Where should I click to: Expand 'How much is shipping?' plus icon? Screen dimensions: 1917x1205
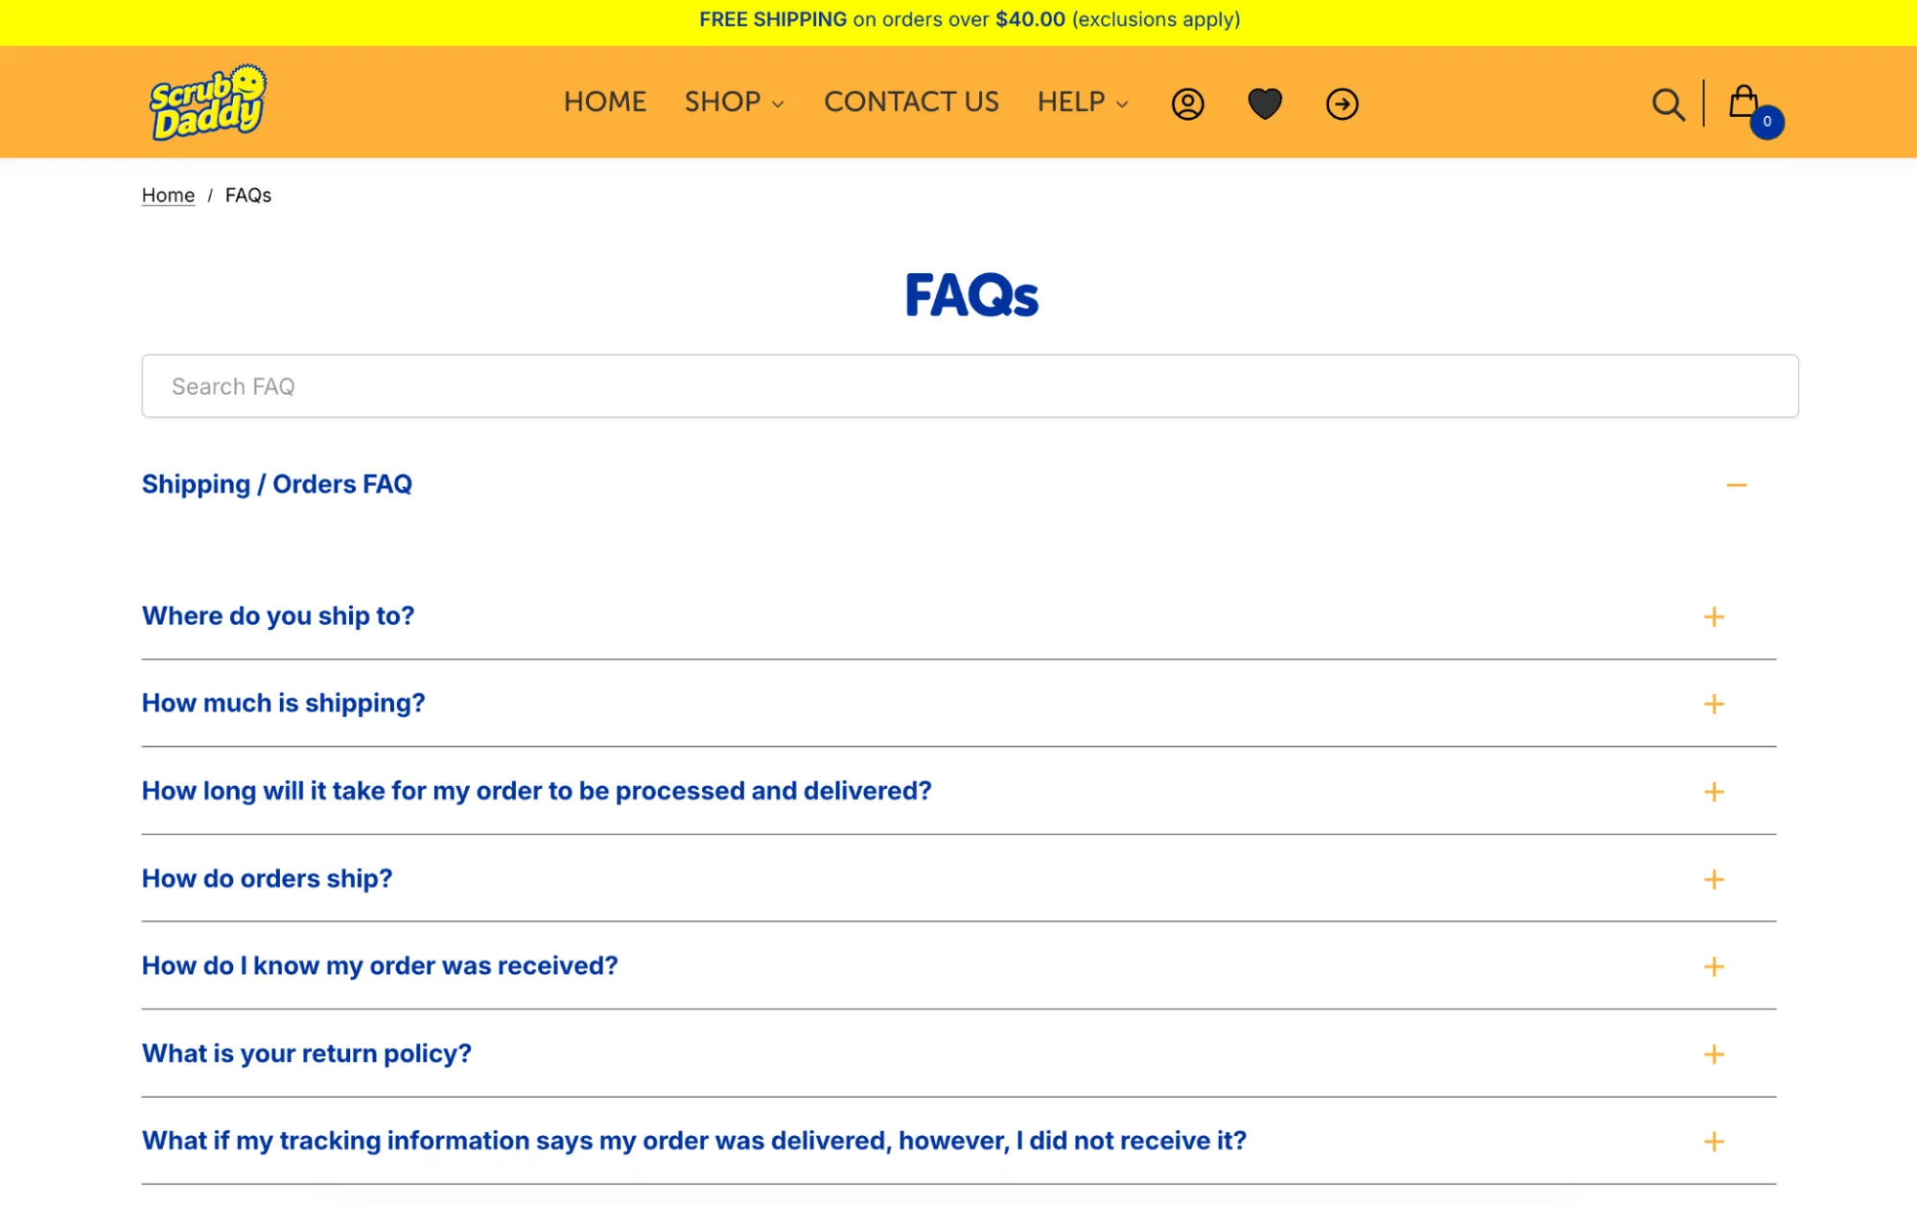pos(1714,704)
